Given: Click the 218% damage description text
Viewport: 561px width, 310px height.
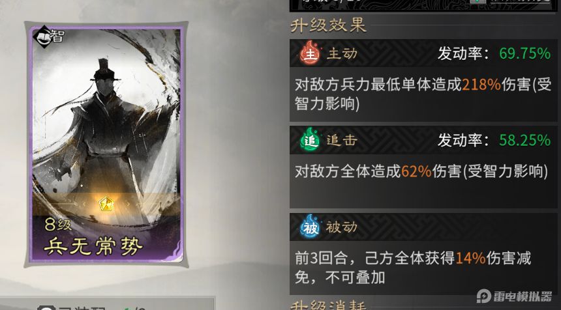Looking at the screenshot, I should pyautogui.click(x=423, y=94).
